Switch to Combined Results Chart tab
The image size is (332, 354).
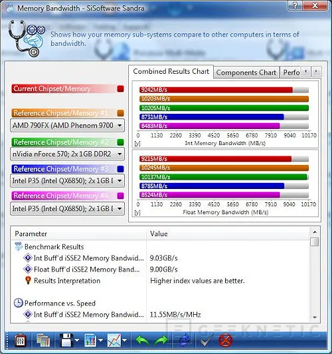click(x=171, y=72)
